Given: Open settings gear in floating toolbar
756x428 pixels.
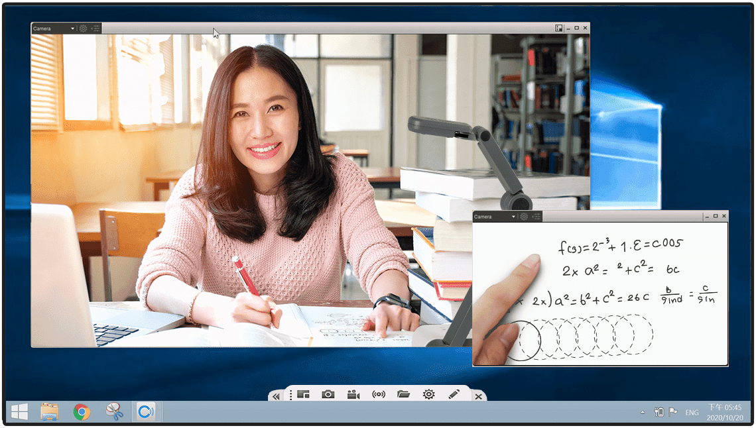Looking at the screenshot, I should (428, 395).
